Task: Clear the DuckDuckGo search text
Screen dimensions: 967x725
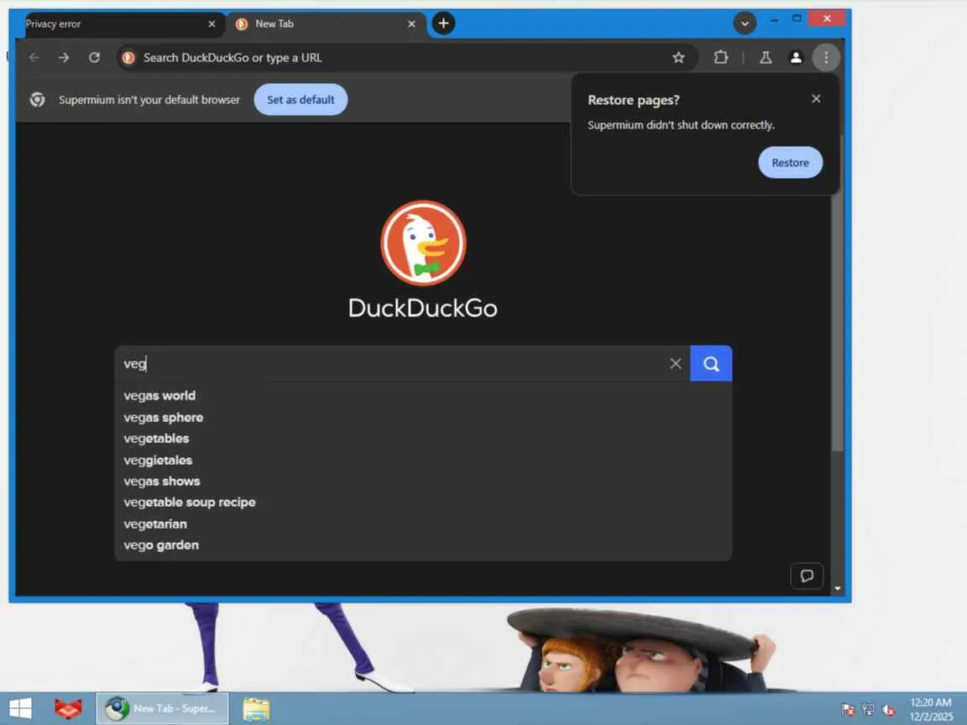Action: point(675,363)
